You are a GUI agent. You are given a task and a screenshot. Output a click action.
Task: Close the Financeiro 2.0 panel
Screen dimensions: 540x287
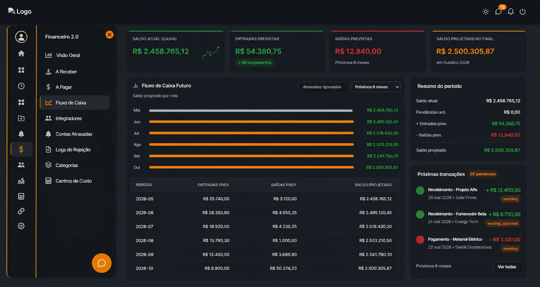tap(109, 35)
